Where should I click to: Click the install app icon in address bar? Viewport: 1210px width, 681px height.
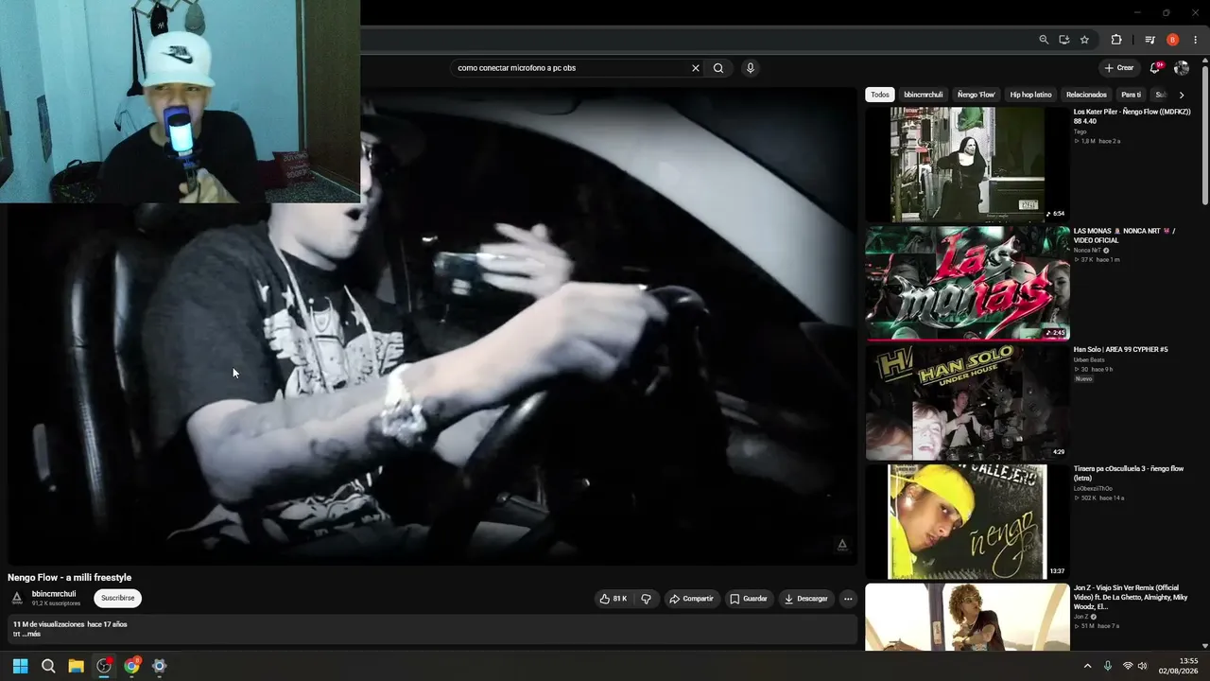pyautogui.click(x=1064, y=40)
